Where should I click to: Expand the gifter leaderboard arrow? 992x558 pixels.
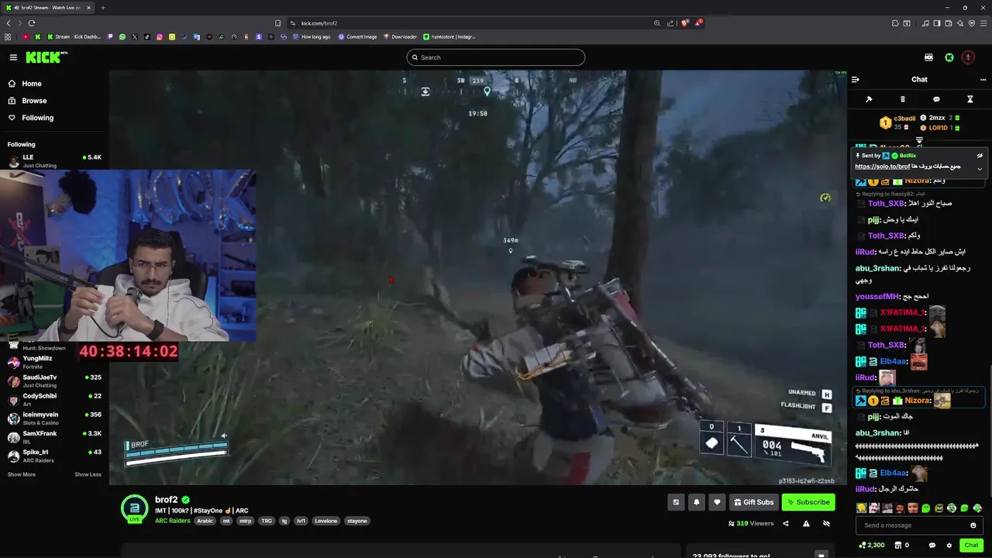point(919,141)
